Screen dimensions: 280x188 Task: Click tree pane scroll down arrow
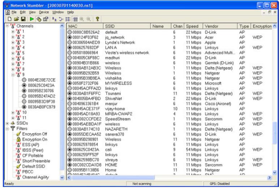point(62,177)
